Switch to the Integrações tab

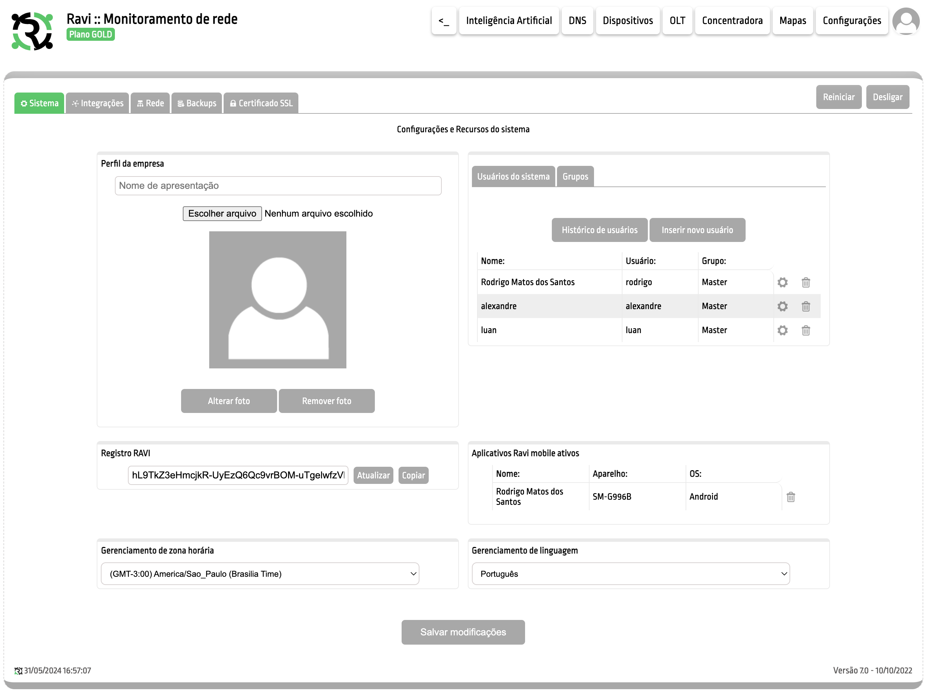tap(97, 103)
